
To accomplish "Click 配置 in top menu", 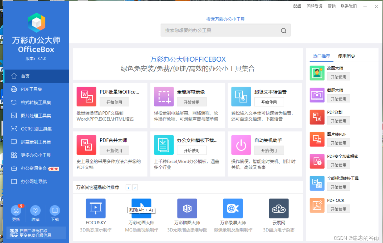I will tap(297, 6).
